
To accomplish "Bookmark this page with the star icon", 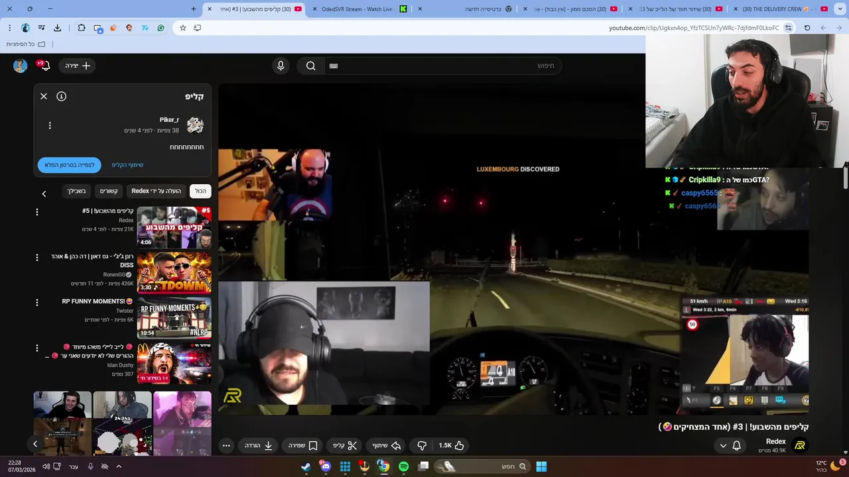I will point(182,28).
